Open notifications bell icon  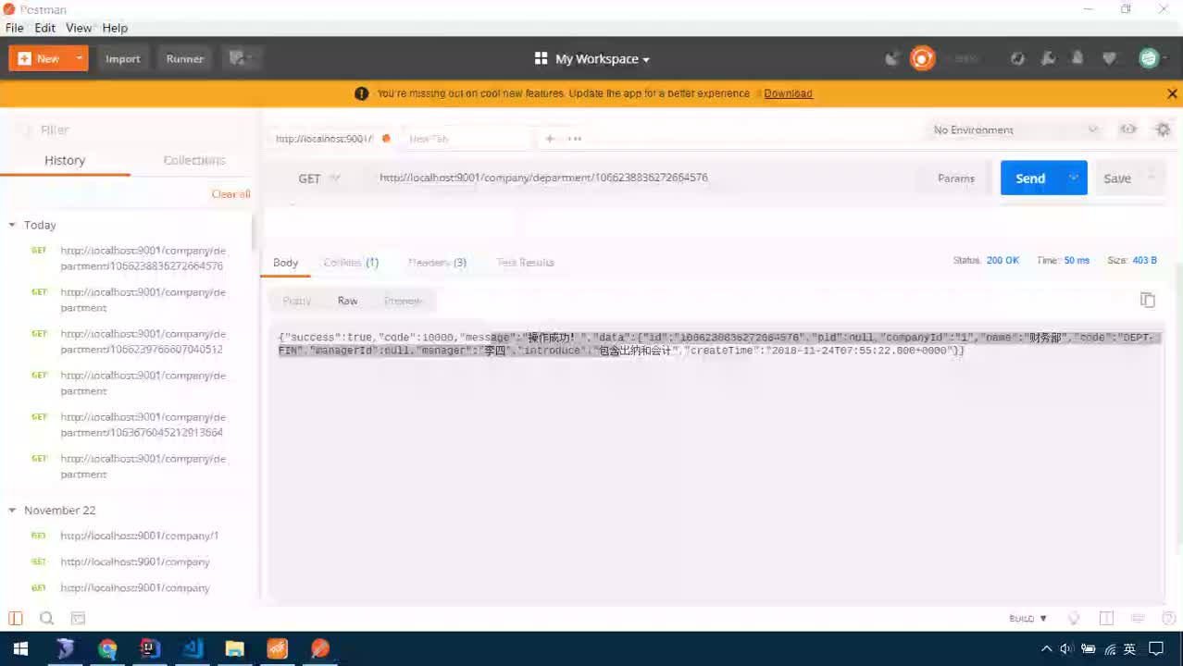click(1078, 58)
